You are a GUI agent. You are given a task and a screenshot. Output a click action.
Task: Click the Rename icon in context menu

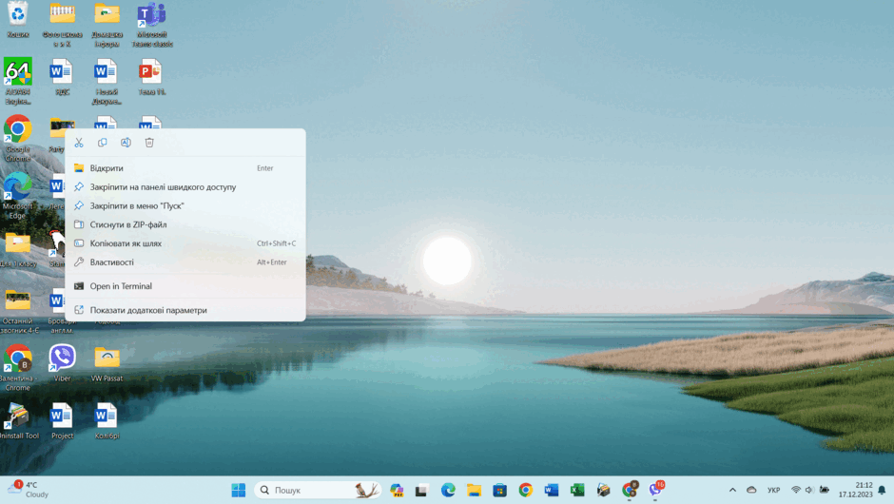[x=126, y=143]
